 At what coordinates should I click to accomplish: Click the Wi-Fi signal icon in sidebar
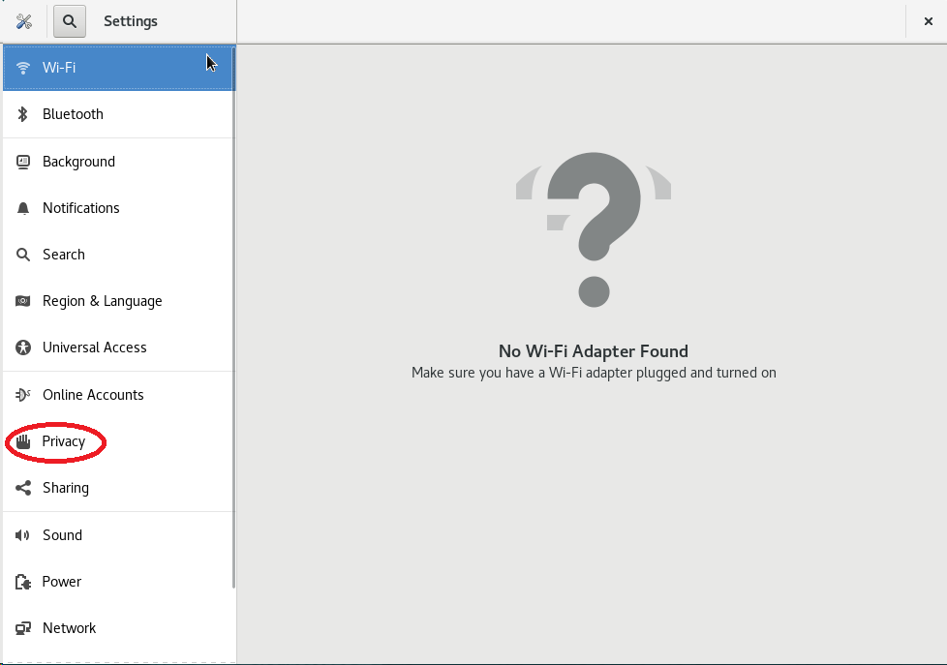[x=23, y=68]
